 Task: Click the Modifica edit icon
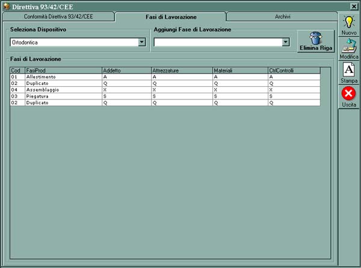click(349, 46)
